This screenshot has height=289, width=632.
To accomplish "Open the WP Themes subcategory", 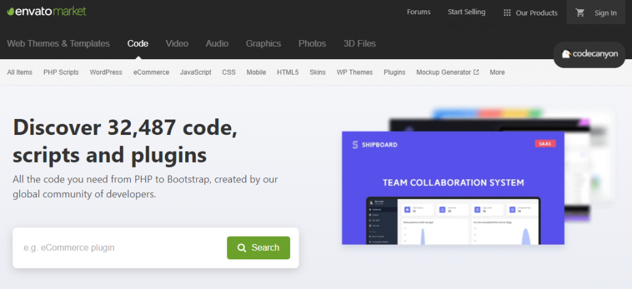I will 355,73.
